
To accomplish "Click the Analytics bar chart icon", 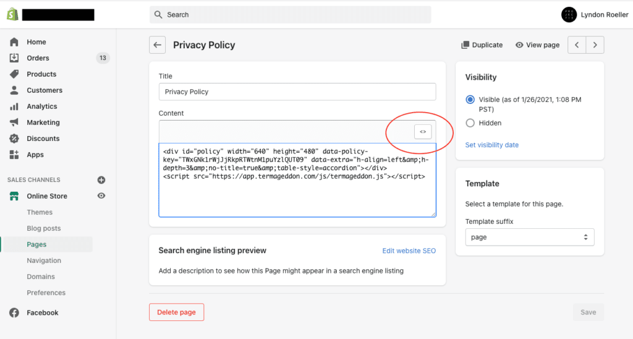I will pyautogui.click(x=14, y=106).
